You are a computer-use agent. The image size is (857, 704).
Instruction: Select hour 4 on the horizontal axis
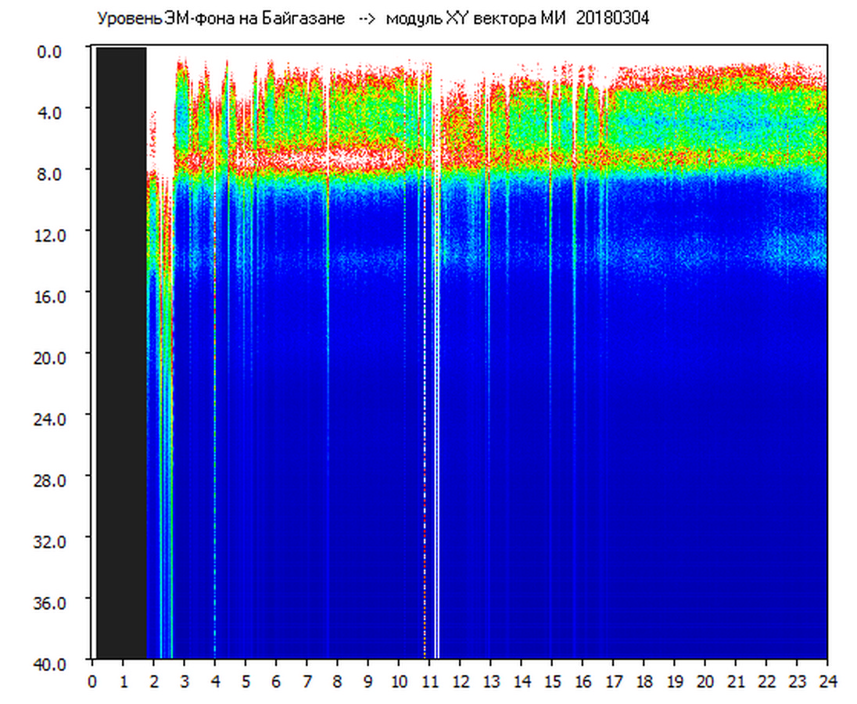point(215,681)
